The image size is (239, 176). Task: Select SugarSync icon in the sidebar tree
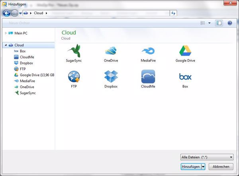(16, 93)
